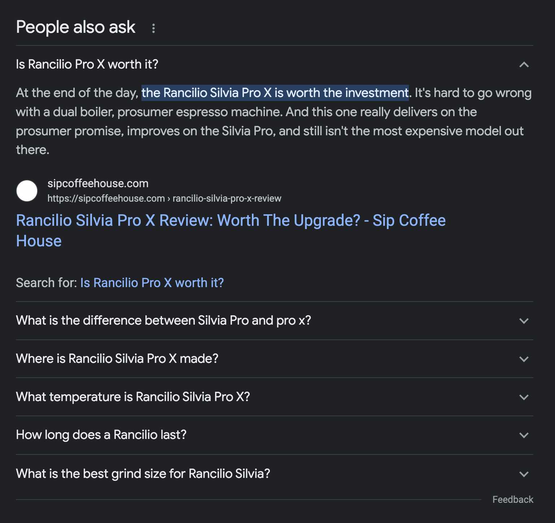Image resolution: width=555 pixels, height=523 pixels.
Task: Collapse the 'Is Rancilio Pro X worth it?' chevron
Action: [524, 65]
